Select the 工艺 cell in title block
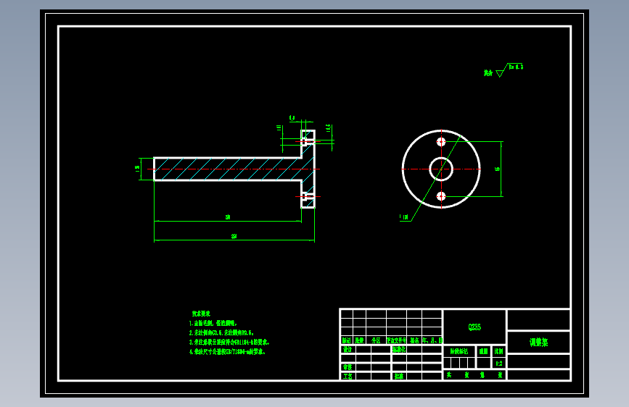This screenshot has width=629, height=407. click(x=348, y=377)
